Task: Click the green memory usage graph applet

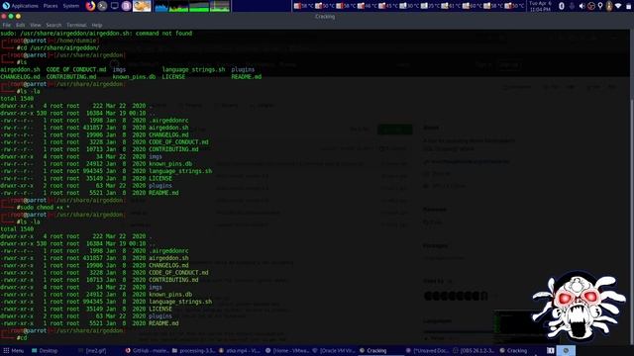Action: coord(199,6)
